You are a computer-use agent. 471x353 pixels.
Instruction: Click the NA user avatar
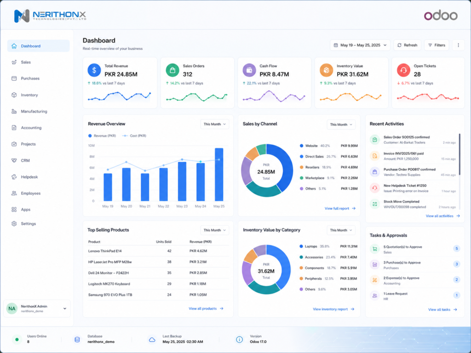click(x=11, y=308)
